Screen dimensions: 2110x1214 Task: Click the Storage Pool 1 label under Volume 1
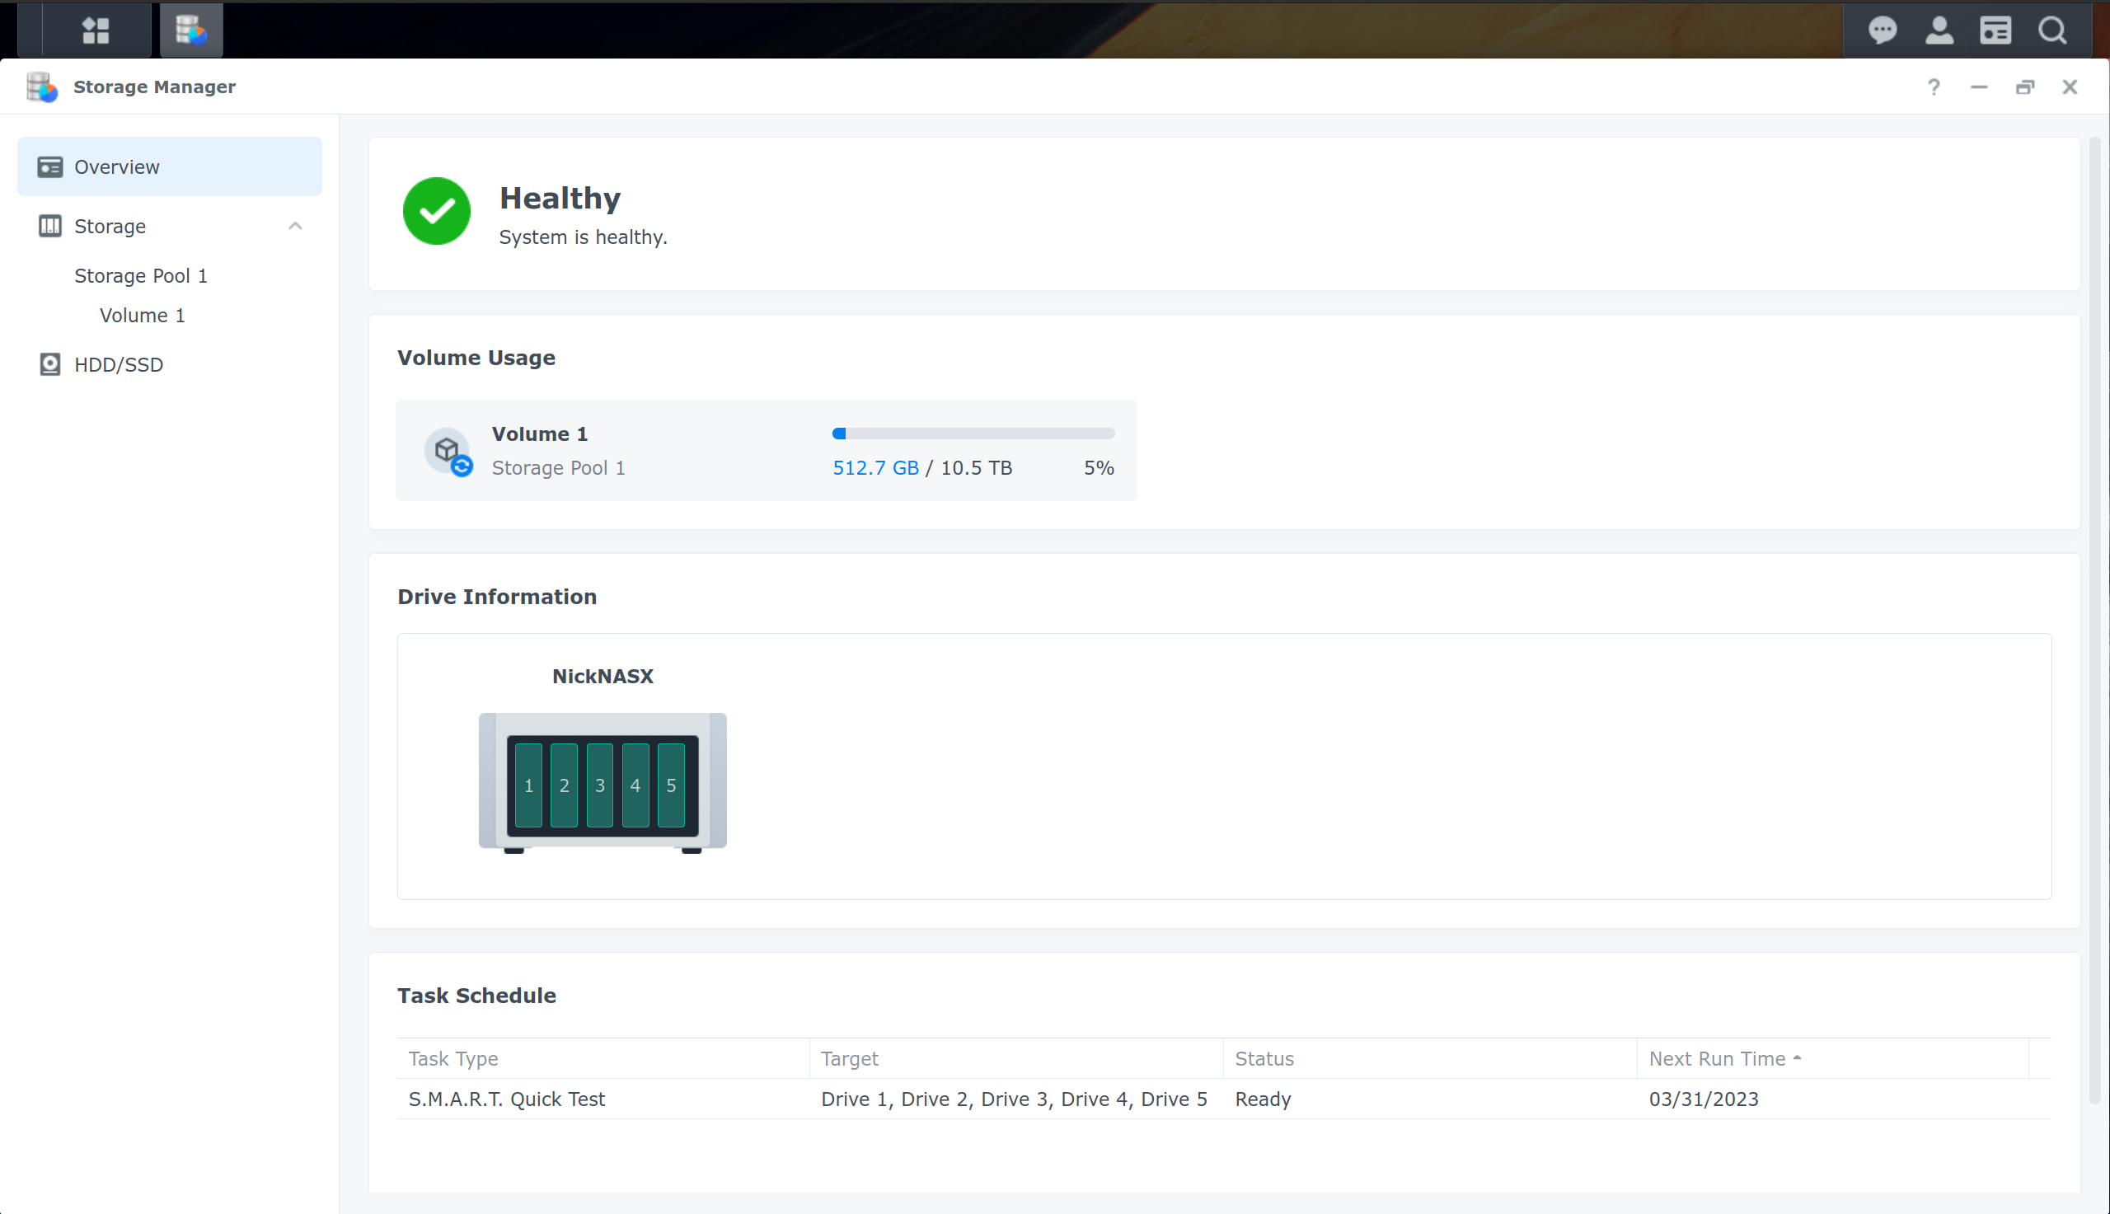559,468
